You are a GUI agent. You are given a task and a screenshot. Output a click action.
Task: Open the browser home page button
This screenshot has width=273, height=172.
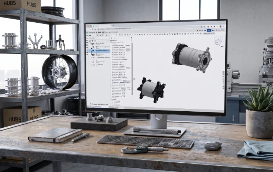[x=95, y=29]
